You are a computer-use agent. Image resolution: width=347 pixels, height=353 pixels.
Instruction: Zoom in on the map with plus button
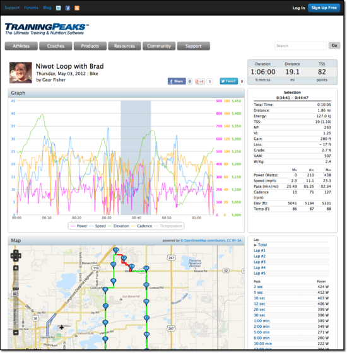click(x=16, y=268)
